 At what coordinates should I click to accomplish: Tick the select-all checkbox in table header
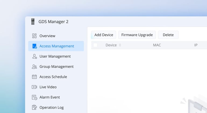95,45
